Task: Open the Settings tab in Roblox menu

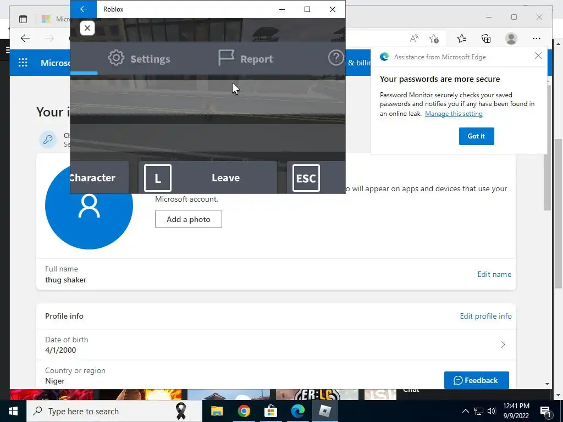Action: click(139, 58)
